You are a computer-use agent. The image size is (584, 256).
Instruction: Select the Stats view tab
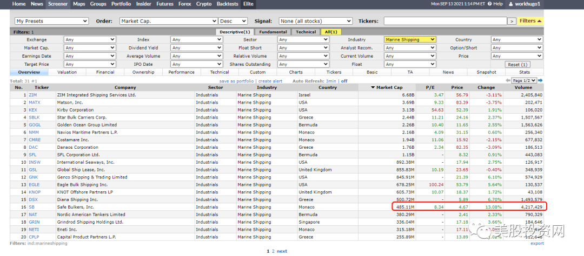[x=525, y=72]
